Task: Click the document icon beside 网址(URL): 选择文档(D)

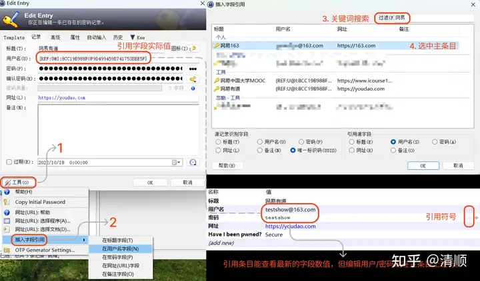Action: 7,229
